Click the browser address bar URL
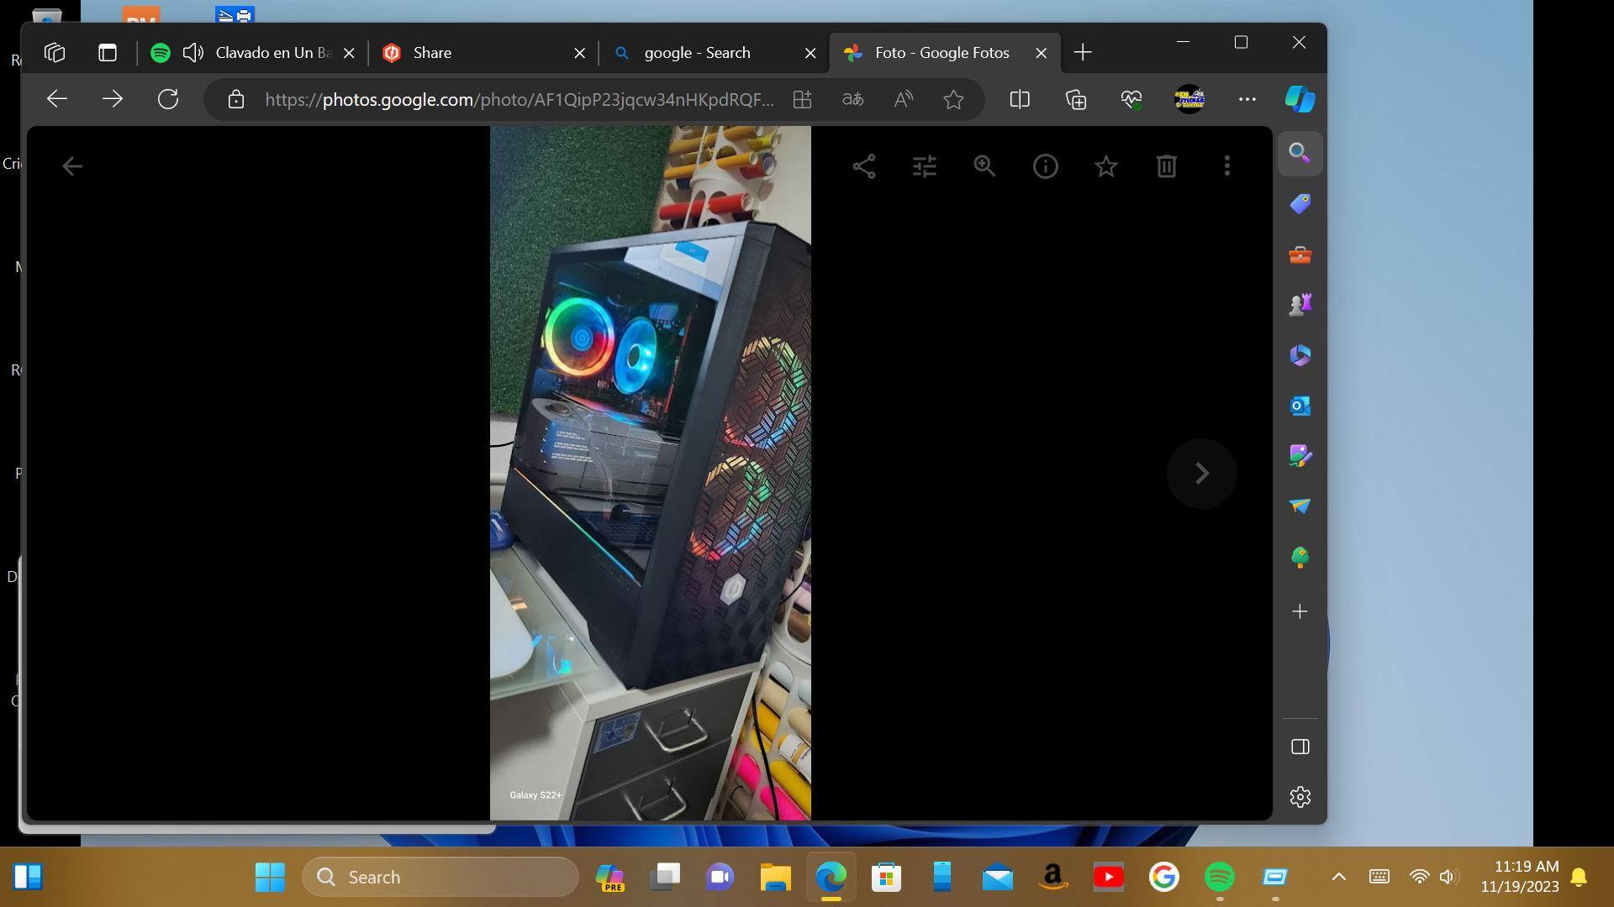Screen dimensions: 1614x907 coord(519,100)
